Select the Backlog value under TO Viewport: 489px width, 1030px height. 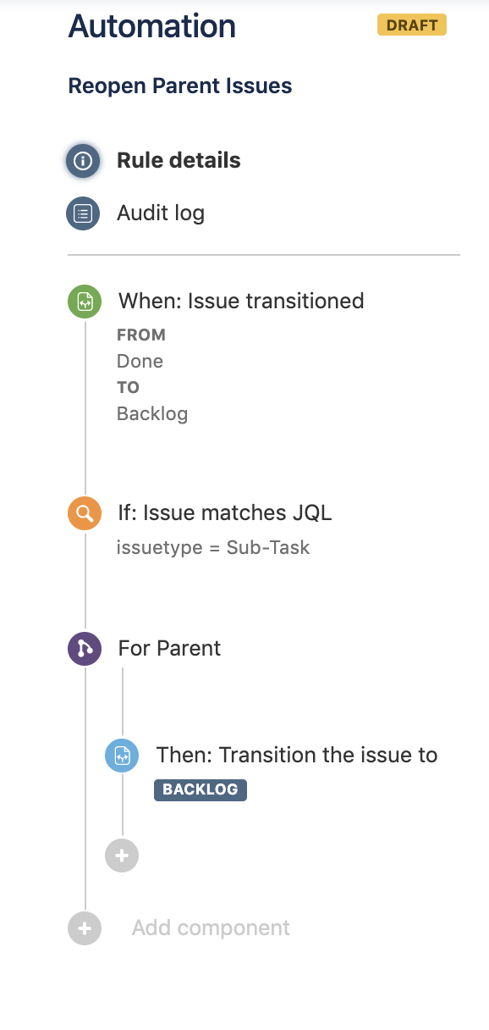pyautogui.click(x=152, y=413)
